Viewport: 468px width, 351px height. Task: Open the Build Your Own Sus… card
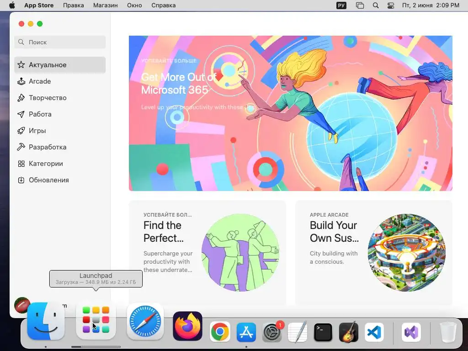374,252
